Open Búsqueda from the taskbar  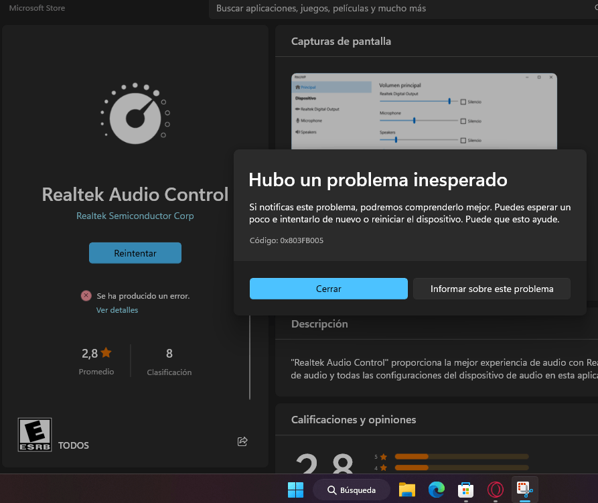pos(352,490)
